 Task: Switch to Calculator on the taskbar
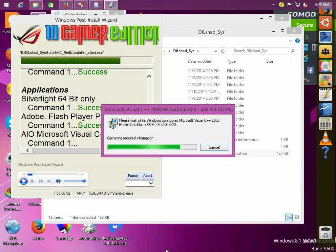coord(96,5)
